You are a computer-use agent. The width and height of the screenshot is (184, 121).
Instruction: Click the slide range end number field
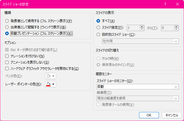[x=167, y=28]
